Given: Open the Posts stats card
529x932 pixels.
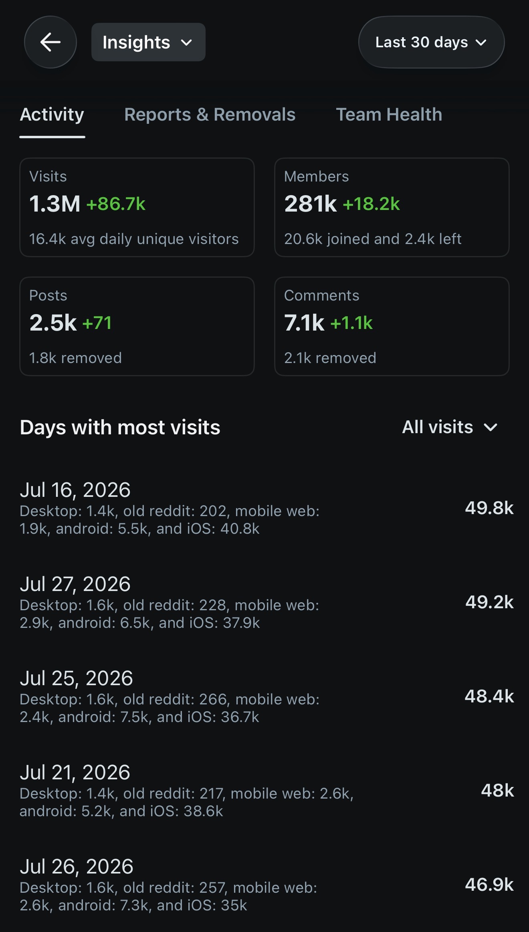Looking at the screenshot, I should click(x=137, y=326).
